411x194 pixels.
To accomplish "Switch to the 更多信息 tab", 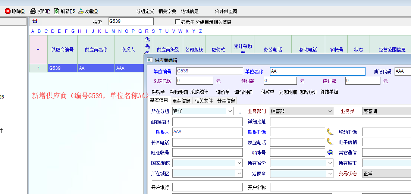I will [x=181, y=100].
